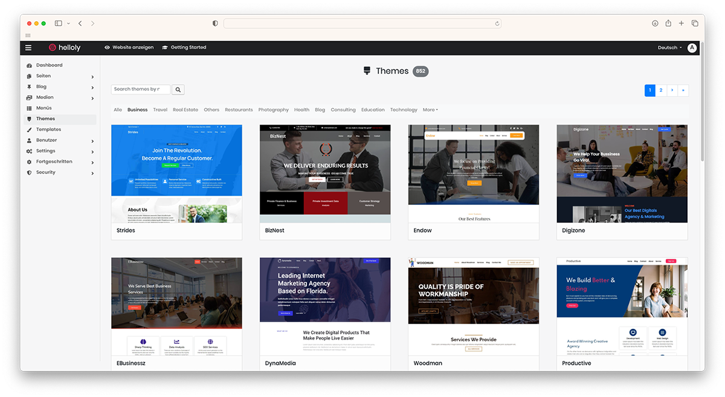The width and height of the screenshot is (725, 397).
Task: Open the Strides theme thumbnail
Action: tap(176, 173)
